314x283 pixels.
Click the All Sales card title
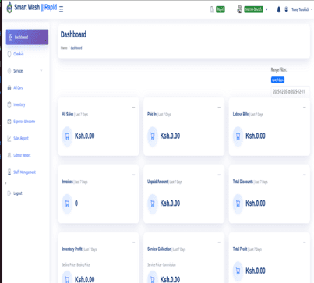(x=68, y=114)
